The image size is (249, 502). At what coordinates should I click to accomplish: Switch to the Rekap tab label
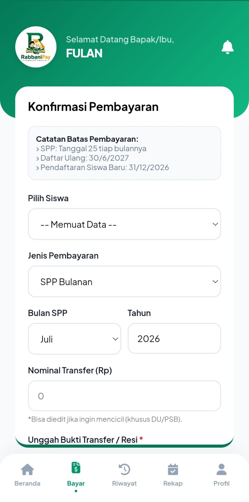pyautogui.click(x=173, y=483)
